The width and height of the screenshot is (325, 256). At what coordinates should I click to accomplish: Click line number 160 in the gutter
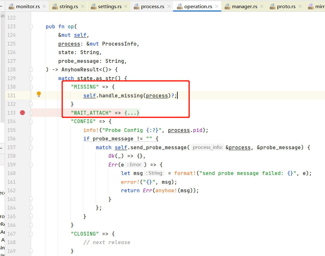[11, 173]
